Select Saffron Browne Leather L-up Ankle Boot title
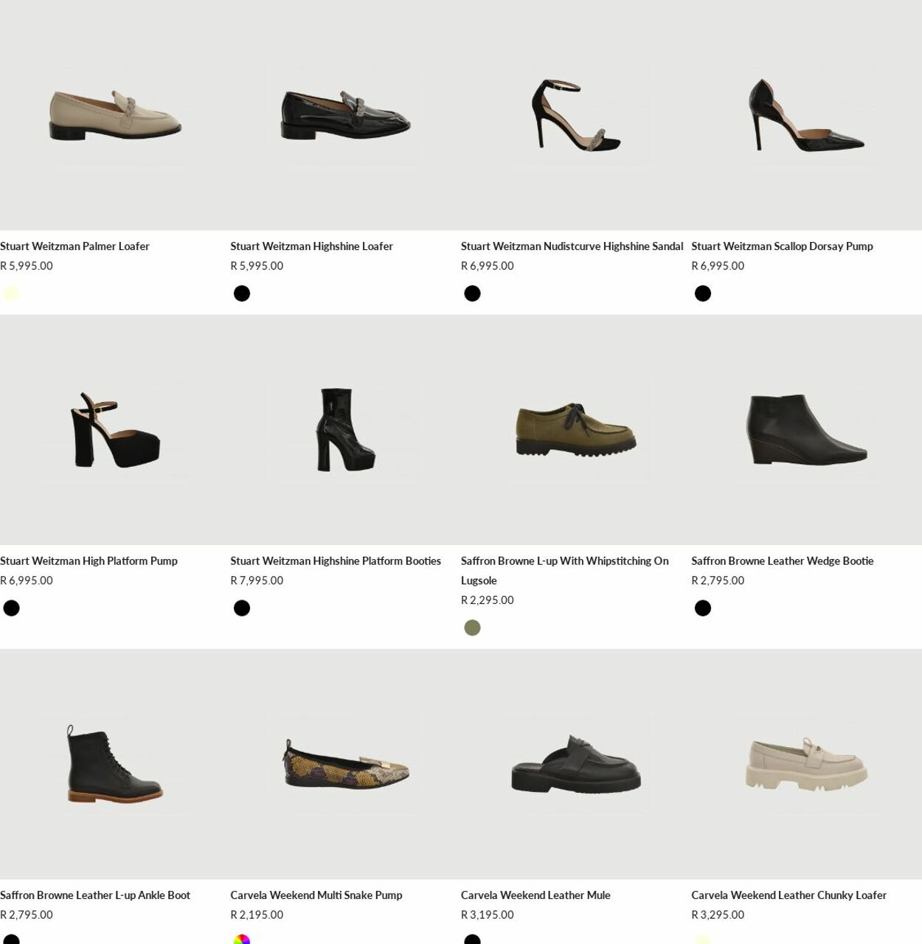 pyautogui.click(x=95, y=895)
